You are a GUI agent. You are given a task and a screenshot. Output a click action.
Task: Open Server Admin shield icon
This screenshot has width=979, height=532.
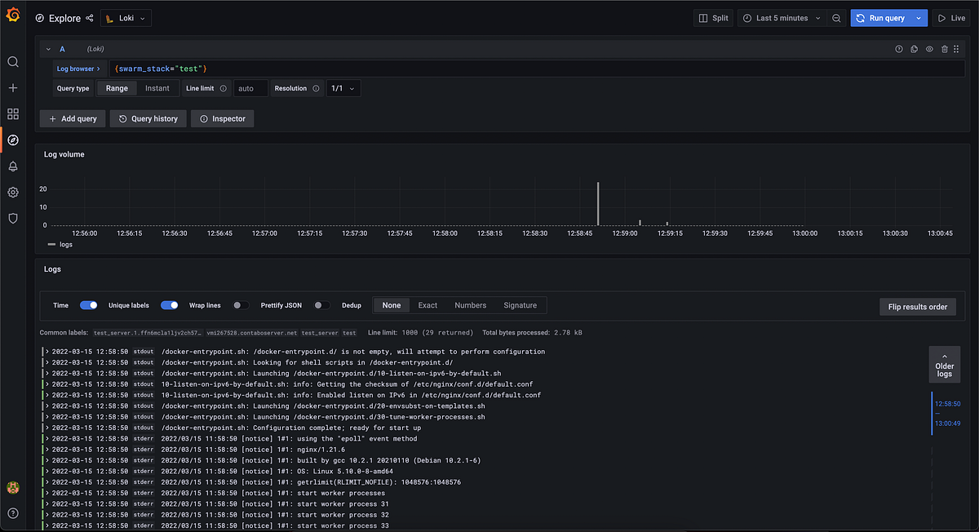pyautogui.click(x=12, y=218)
